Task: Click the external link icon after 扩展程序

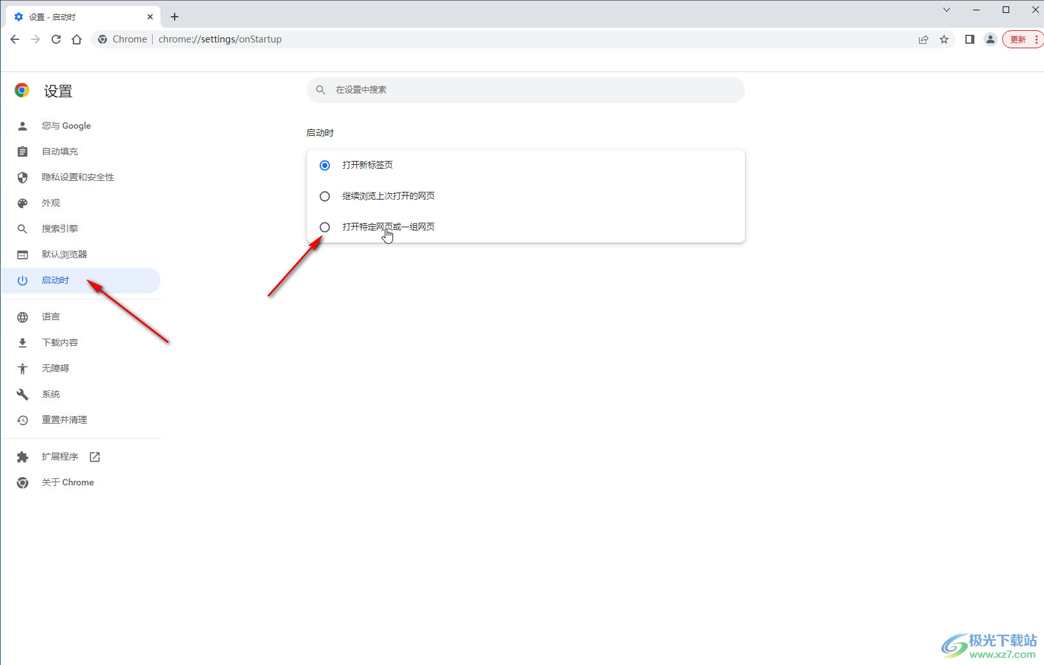Action: pos(95,457)
